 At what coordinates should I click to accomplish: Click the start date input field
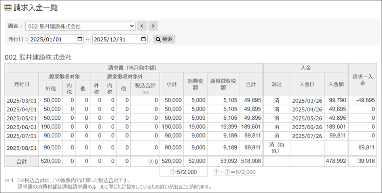pyautogui.click(x=51, y=39)
